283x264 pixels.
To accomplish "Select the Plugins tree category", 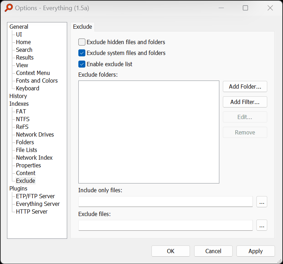I will (18, 188).
